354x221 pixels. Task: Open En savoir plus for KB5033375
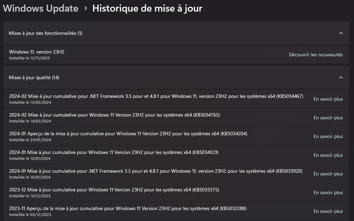pos(328,192)
